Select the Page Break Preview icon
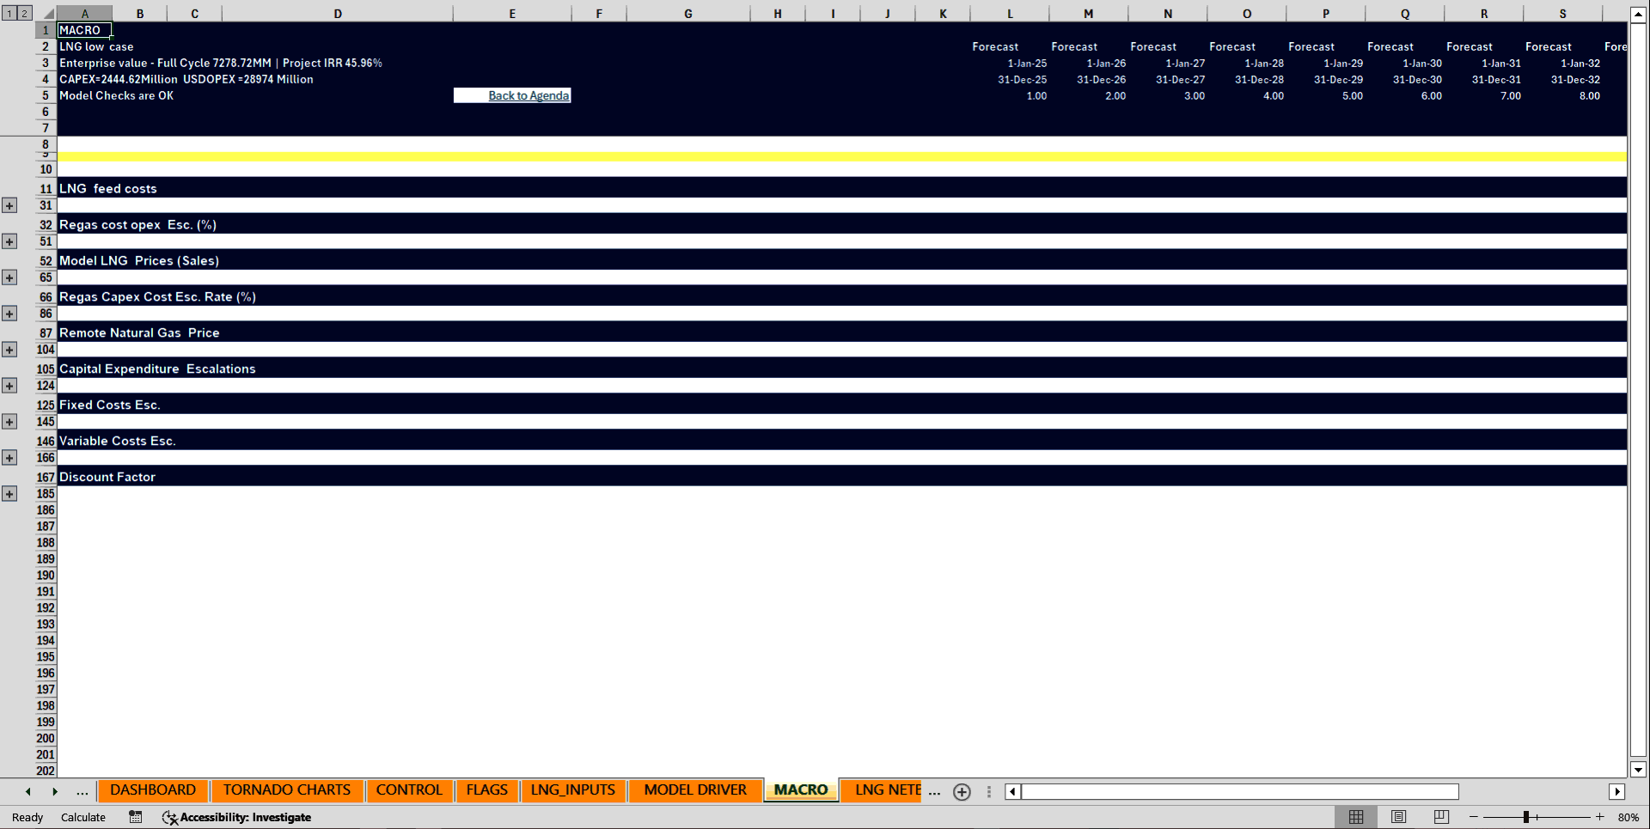Viewport: 1650px width, 829px height. coord(1440,817)
